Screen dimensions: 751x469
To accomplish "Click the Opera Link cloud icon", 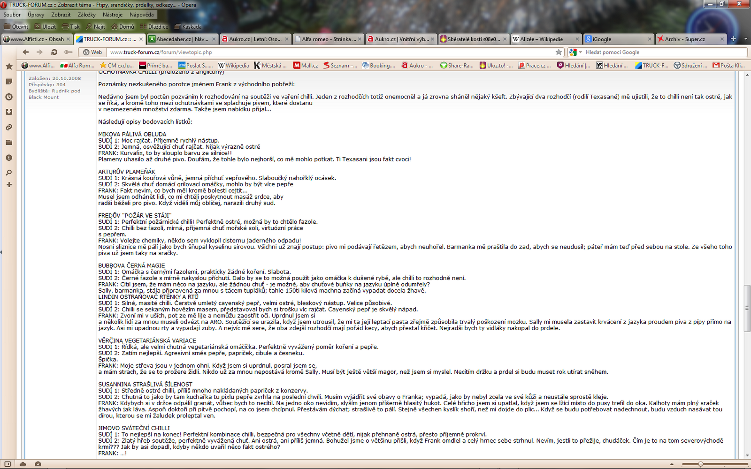I will click(23, 464).
